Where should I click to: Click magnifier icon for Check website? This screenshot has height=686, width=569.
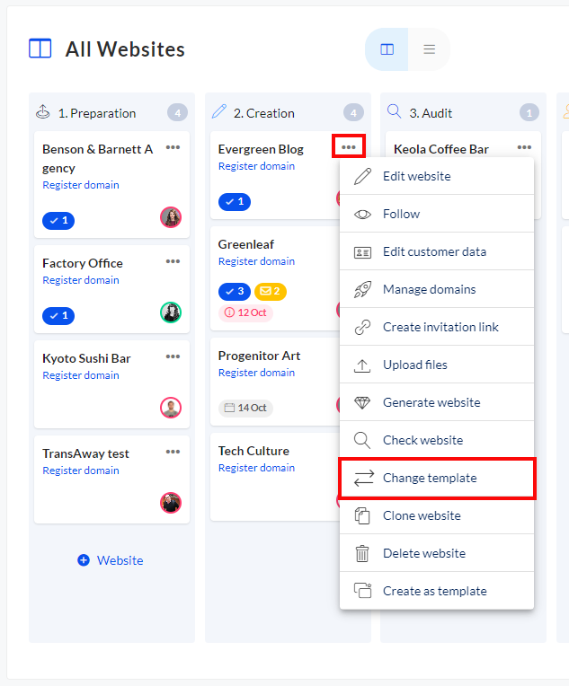(362, 440)
